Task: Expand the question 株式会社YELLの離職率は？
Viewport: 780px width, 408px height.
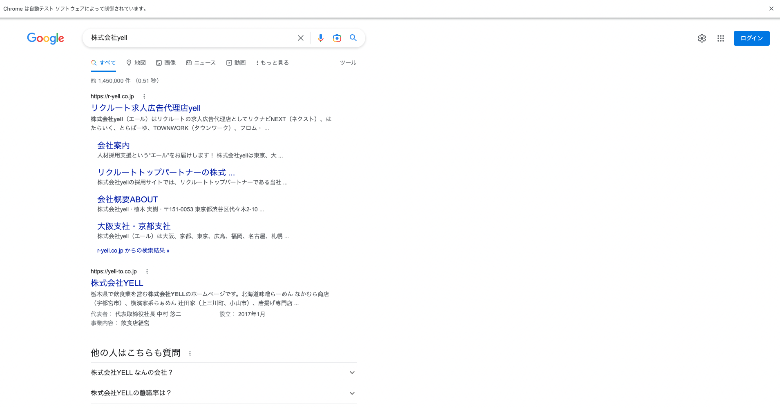Action: click(224, 393)
